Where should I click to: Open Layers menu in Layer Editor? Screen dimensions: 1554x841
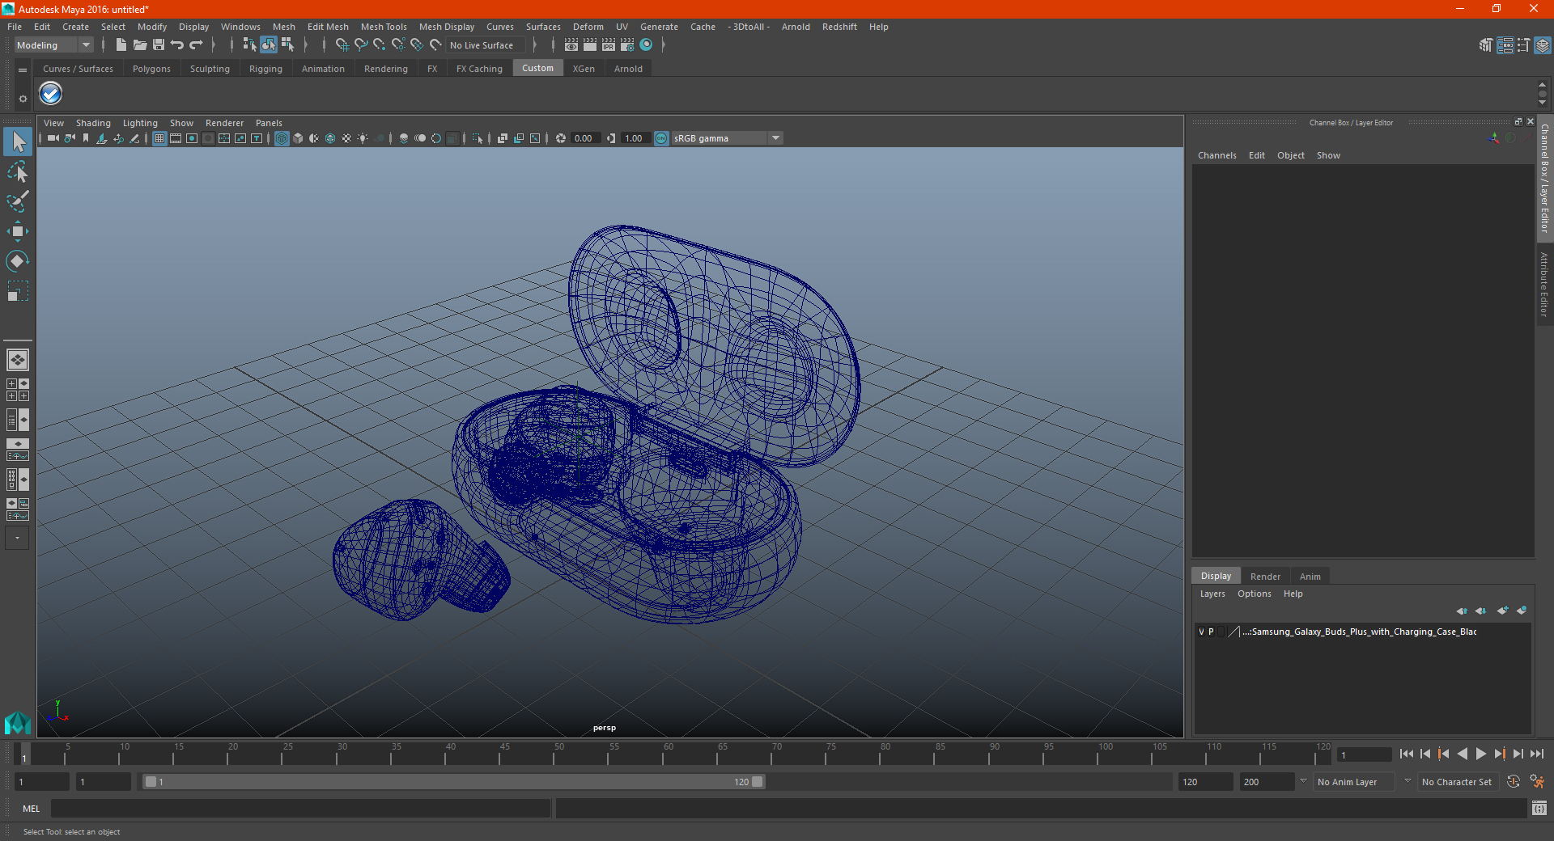(x=1212, y=594)
